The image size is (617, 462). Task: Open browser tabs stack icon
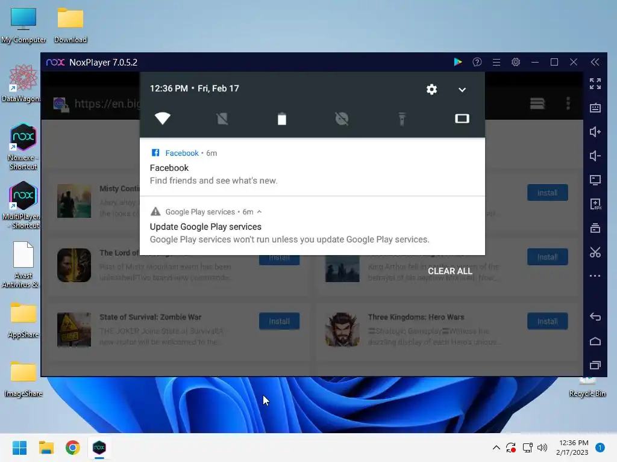point(537,103)
